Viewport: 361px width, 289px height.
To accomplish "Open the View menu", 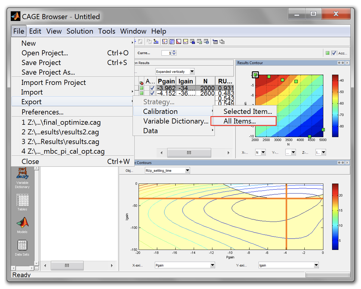I will (x=54, y=31).
